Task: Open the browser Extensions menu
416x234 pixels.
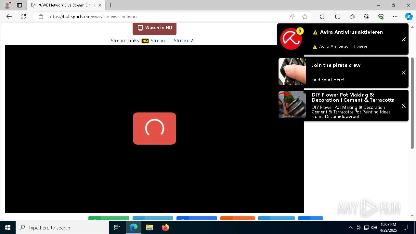Action: (x=322, y=17)
